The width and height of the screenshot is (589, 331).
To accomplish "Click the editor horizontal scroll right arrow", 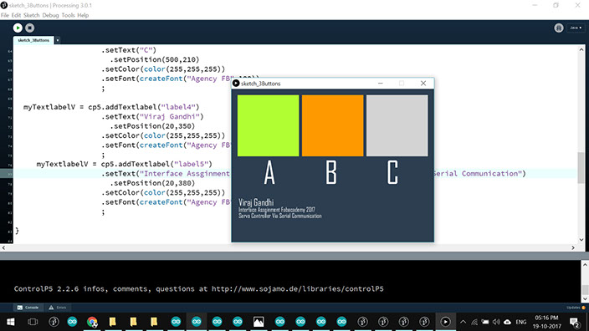I will coord(573,247).
